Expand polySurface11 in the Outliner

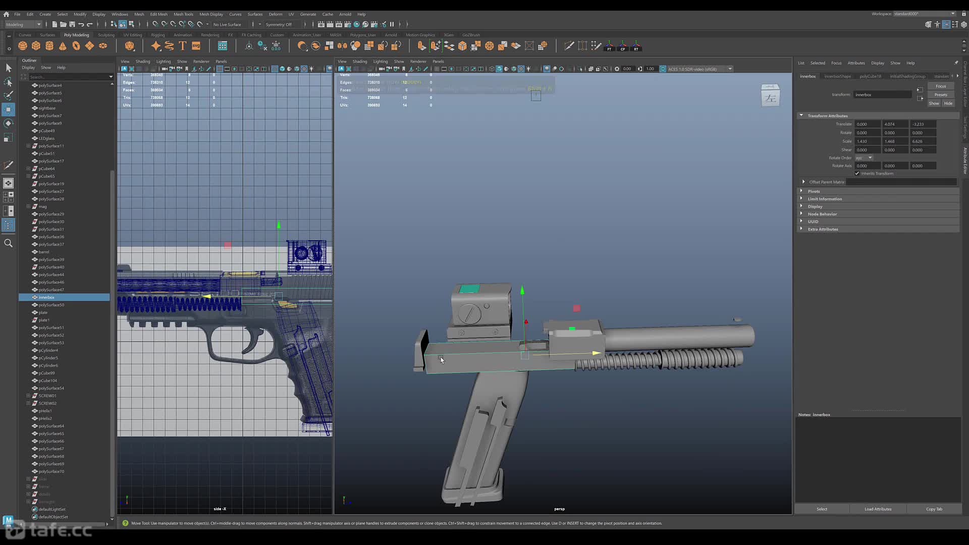[x=28, y=146]
